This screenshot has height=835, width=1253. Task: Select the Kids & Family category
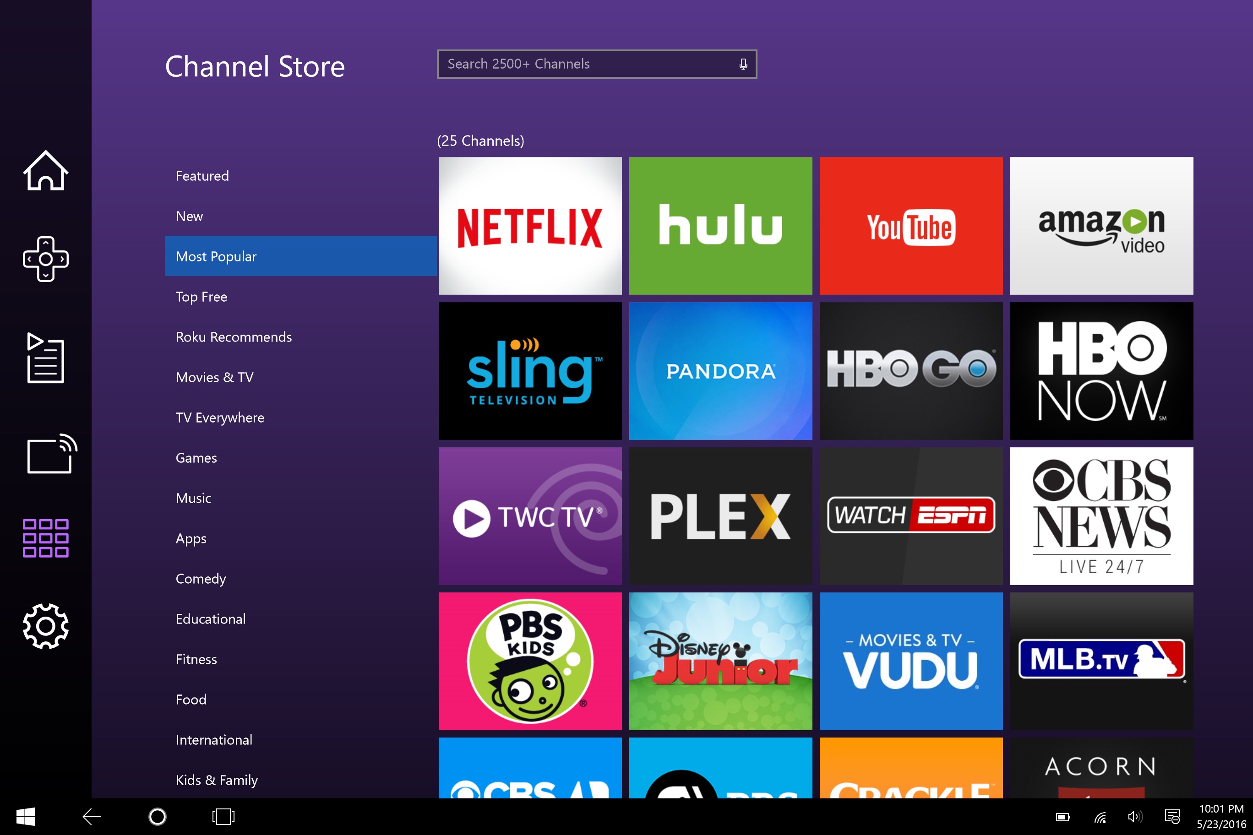(x=216, y=780)
